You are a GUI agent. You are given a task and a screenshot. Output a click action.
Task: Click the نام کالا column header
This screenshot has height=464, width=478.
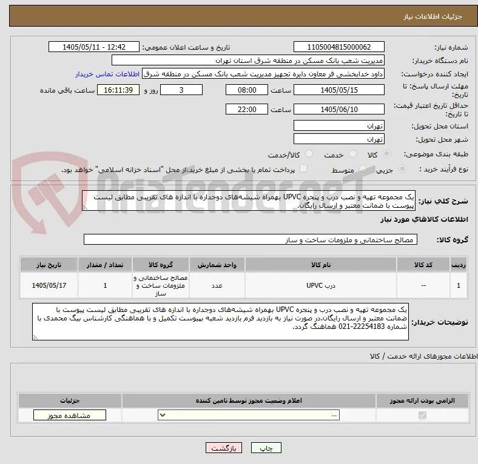321,265
